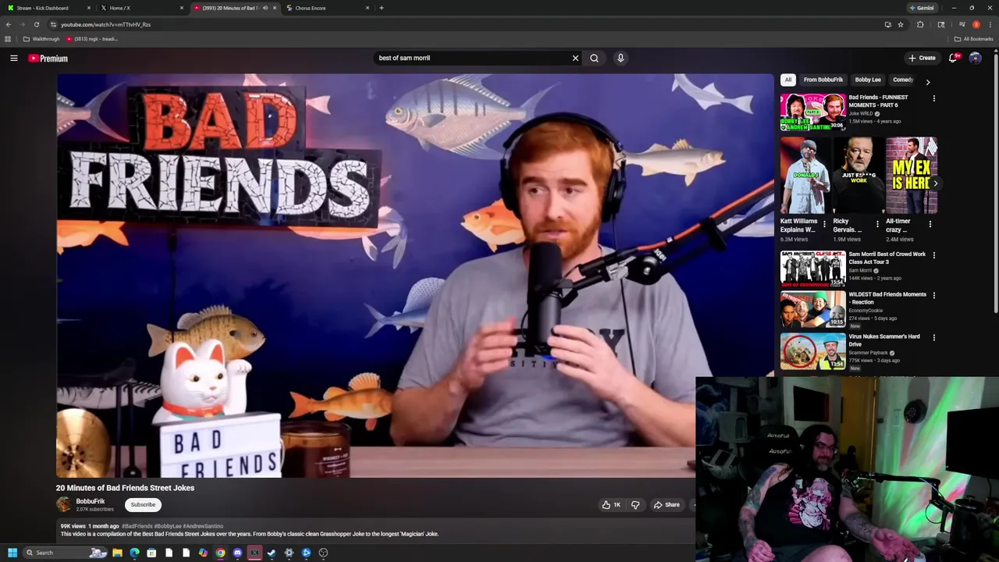Close the Chorus Encore tab

[367, 8]
